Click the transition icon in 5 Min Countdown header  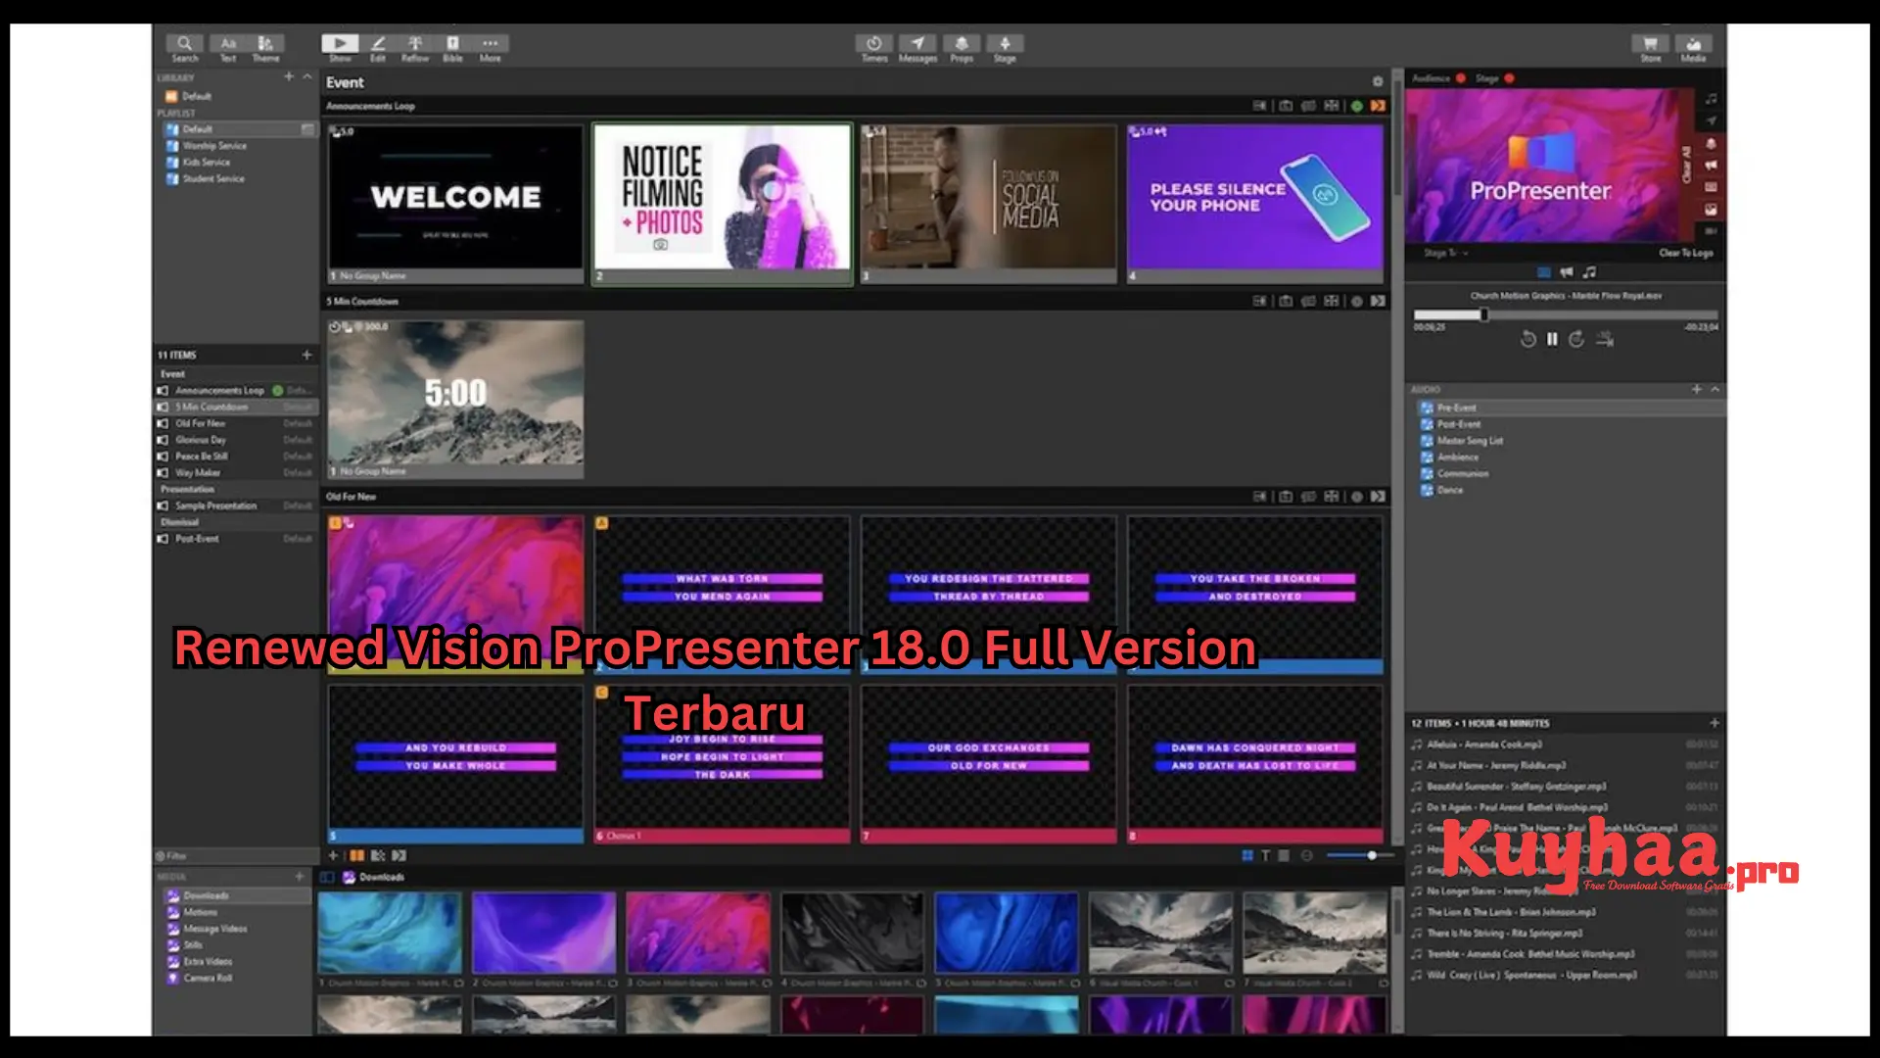pos(1379,302)
